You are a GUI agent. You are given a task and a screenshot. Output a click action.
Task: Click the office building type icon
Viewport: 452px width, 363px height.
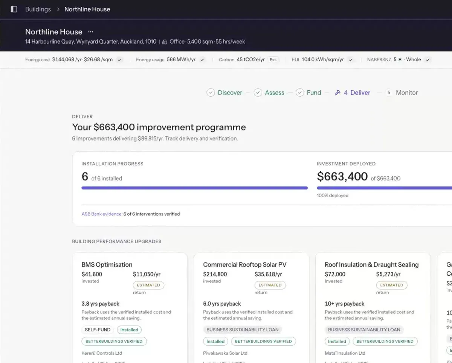coord(165,42)
